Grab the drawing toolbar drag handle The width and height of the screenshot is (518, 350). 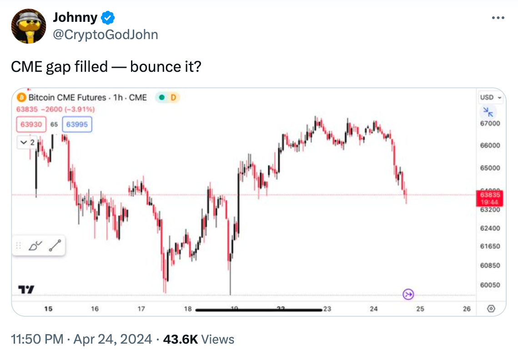(x=19, y=245)
